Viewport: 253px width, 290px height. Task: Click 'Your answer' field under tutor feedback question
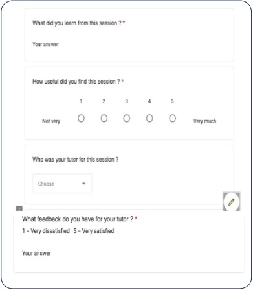(36, 253)
